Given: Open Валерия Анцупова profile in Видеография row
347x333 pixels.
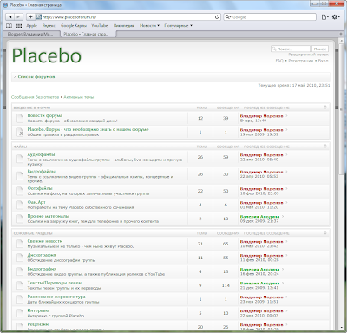Looking at the screenshot, I should click(x=260, y=270).
